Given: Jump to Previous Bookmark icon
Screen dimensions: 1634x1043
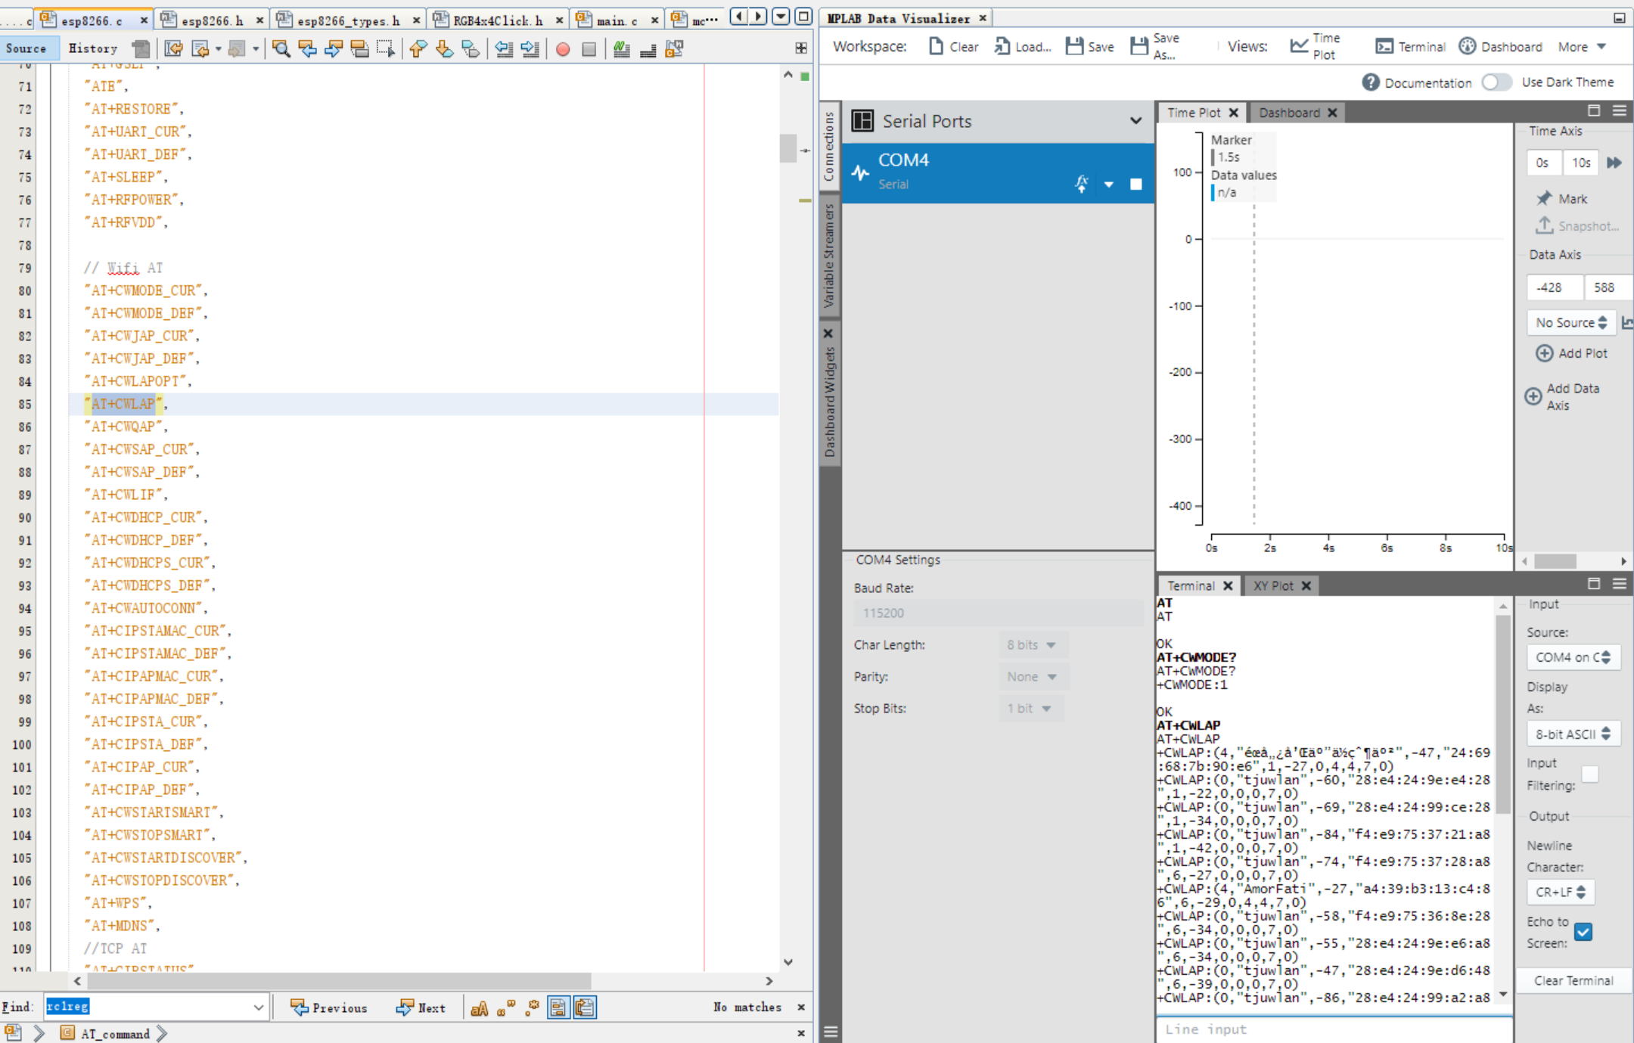Looking at the screenshot, I should click(x=418, y=49).
